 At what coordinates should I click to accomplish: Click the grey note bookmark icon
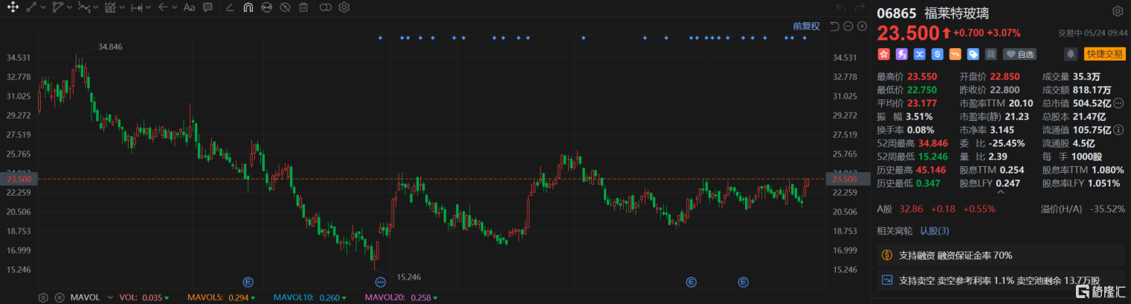pos(990,54)
